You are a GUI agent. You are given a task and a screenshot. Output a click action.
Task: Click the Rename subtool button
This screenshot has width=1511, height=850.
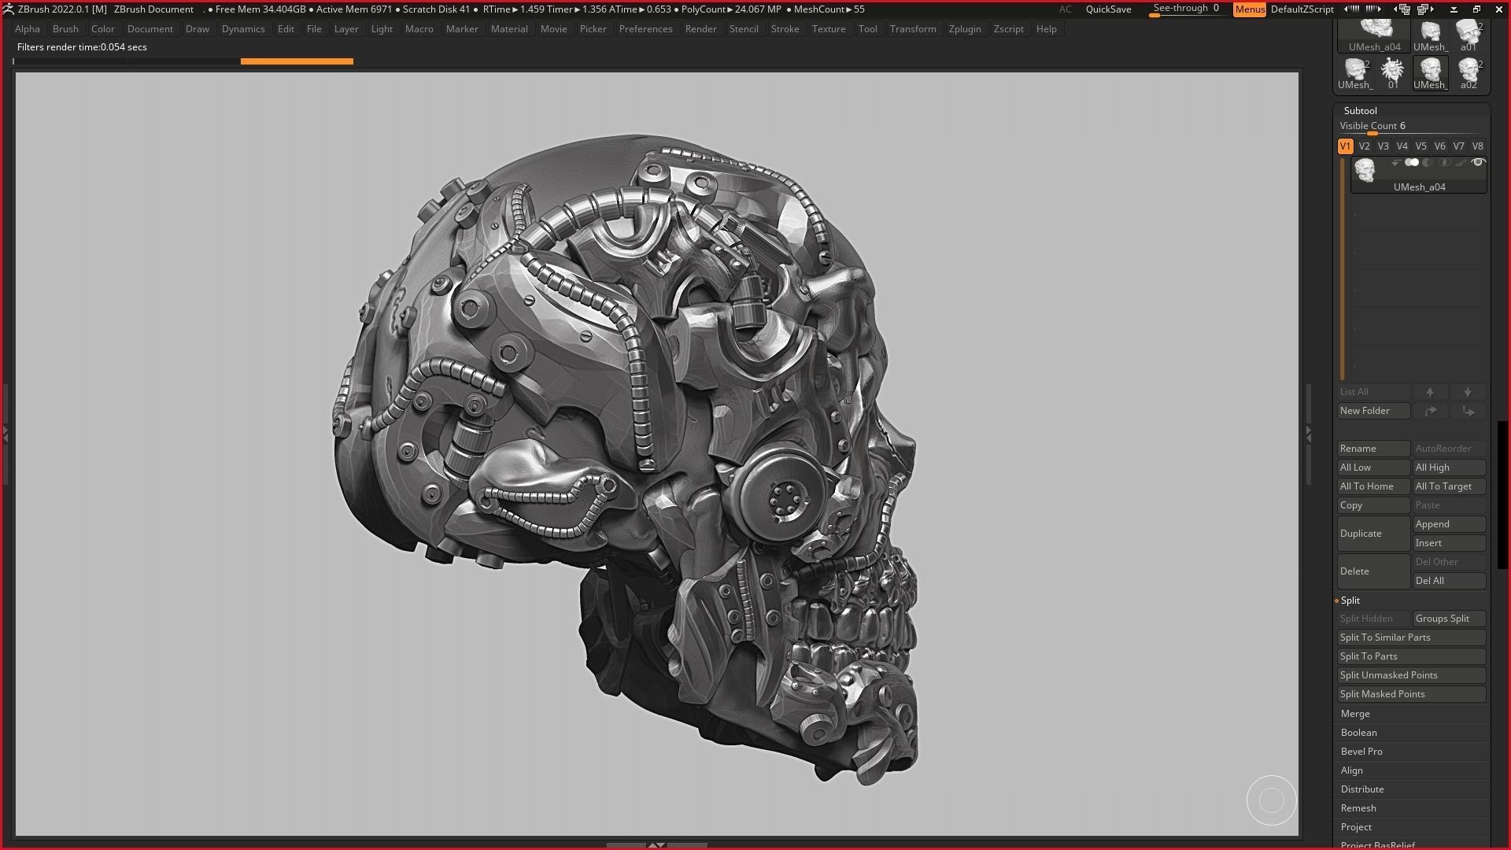click(x=1373, y=449)
